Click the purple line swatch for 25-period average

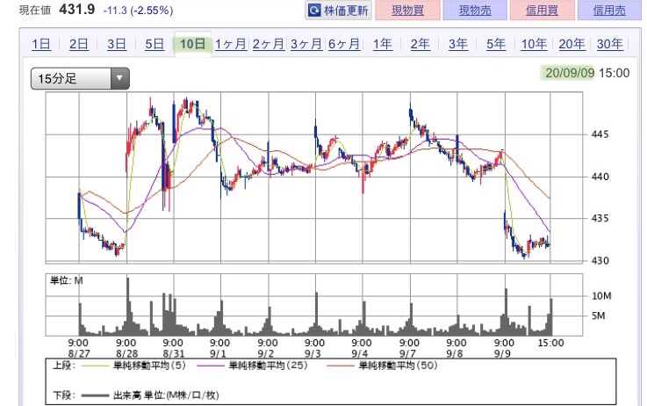[x=211, y=366]
